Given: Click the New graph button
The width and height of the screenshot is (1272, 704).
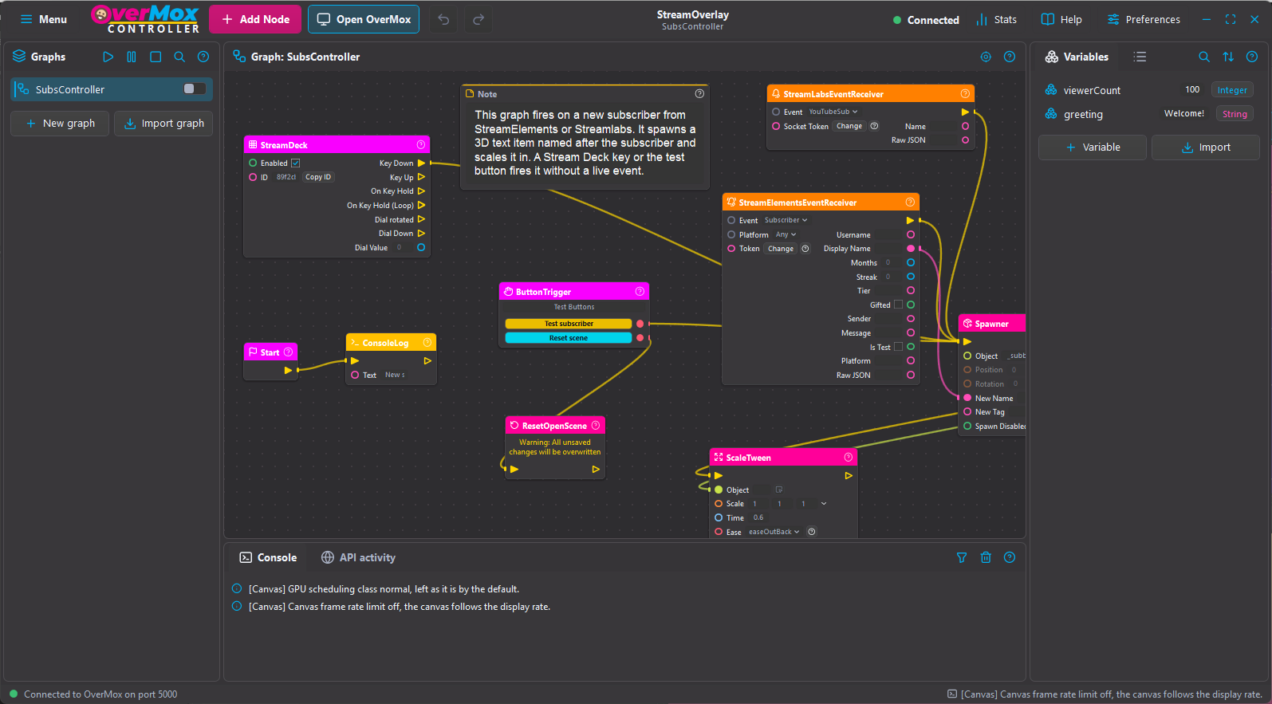Looking at the screenshot, I should point(60,123).
